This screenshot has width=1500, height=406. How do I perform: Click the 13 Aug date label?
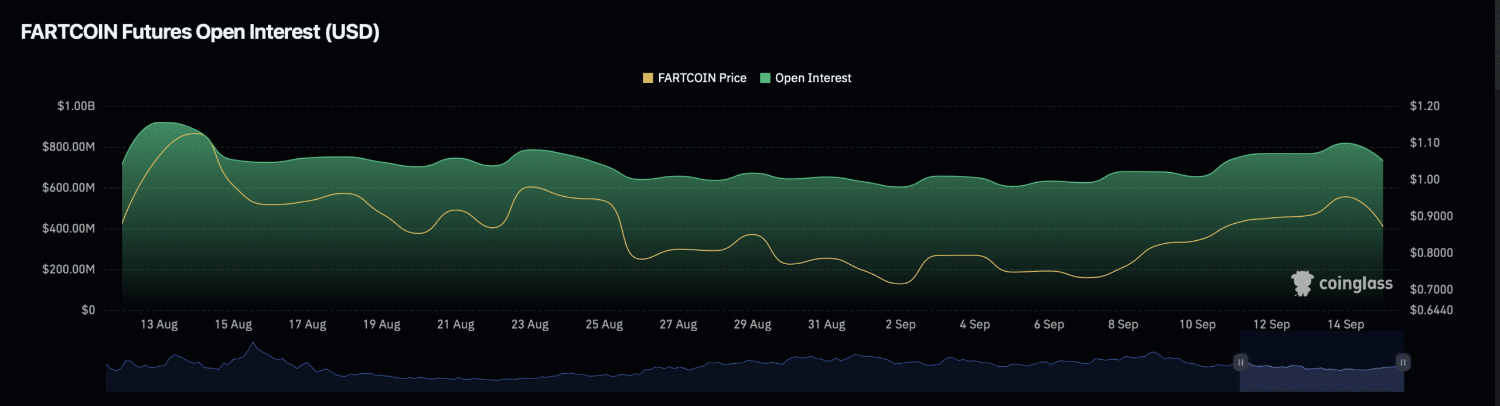(x=159, y=324)
